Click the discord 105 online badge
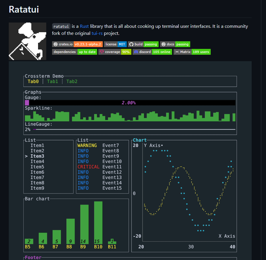 click(x=152, y=52)
